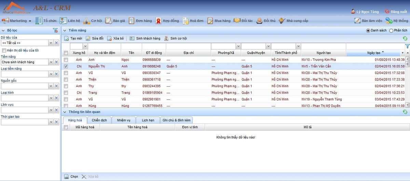Collapse the Bộ lọc filter panel
Screen dimensions: 410x181
point(3,30)
